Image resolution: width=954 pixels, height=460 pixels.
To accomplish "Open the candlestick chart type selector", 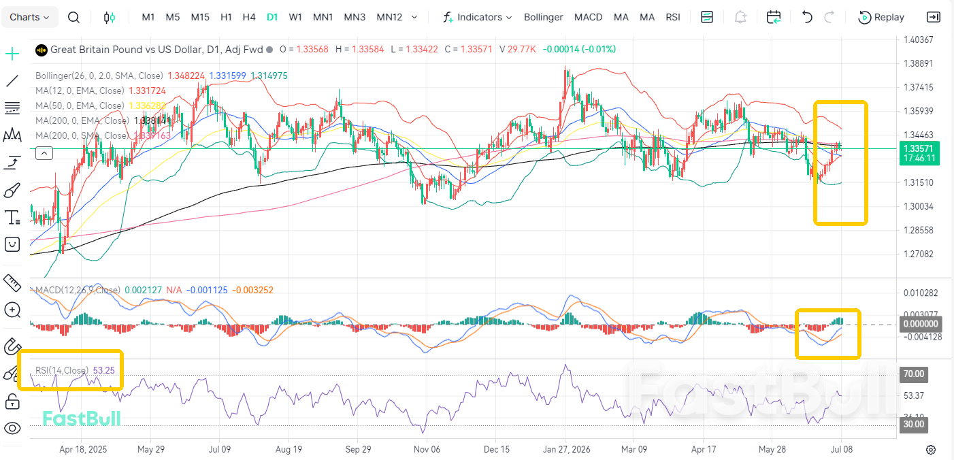I will tap(110, 17).
